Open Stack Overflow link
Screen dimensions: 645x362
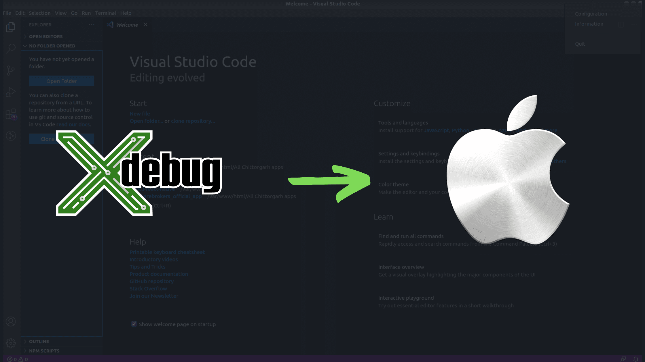pyautogui.click(x=148, y=288)
